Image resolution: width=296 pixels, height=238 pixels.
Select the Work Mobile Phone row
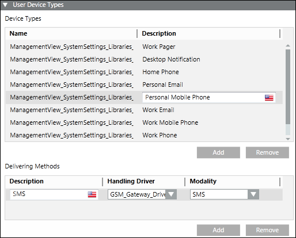(x=144, y=122)
